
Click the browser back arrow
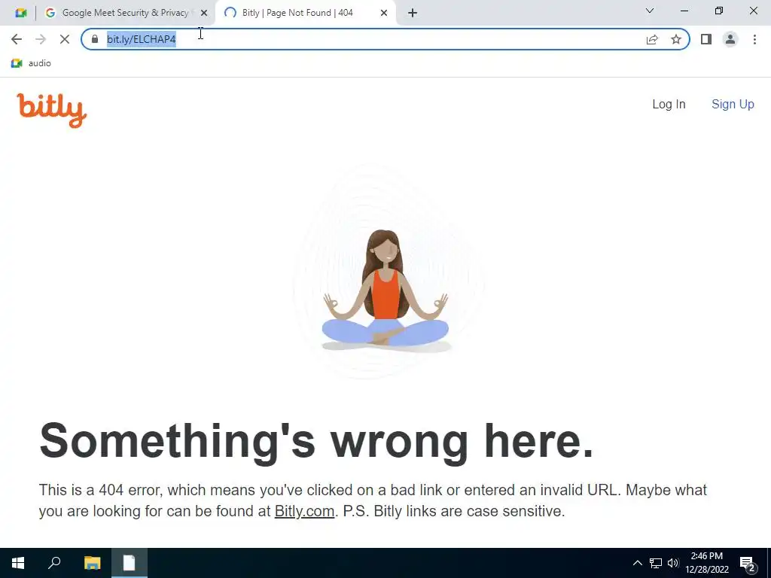point(17,39)
